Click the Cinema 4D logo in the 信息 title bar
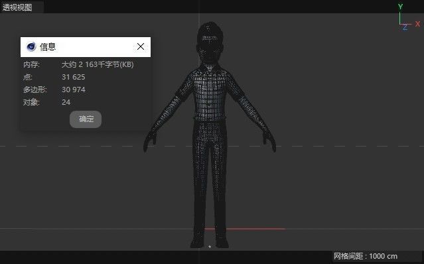 click(31, 46)
